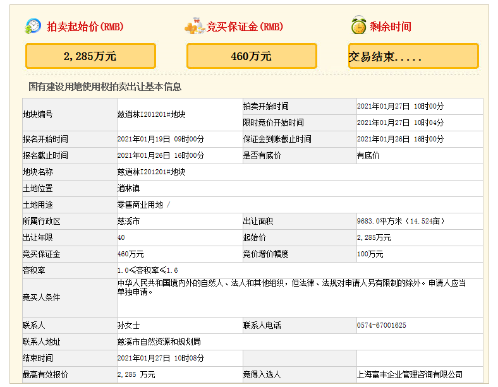Click the 拍卖起始价(RMB) red heading
This screenshot has height=387, width=498.
point(85,27)
